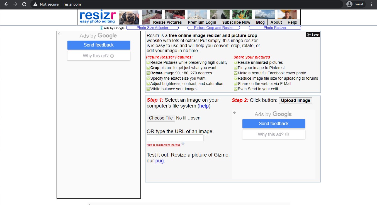
Task: Click the back arrow in Step 2 ad panel
Action: coord(235,112)
